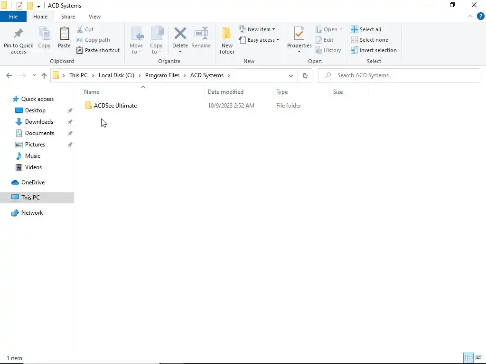Expand the Delete dropdown arrow
This screenshot has height=364, width=486.
click(x=180, y=52)
